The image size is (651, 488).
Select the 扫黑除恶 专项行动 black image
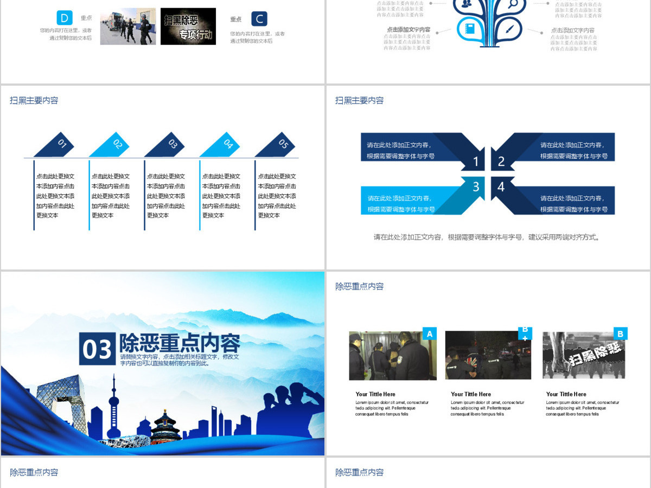[188, 27]
